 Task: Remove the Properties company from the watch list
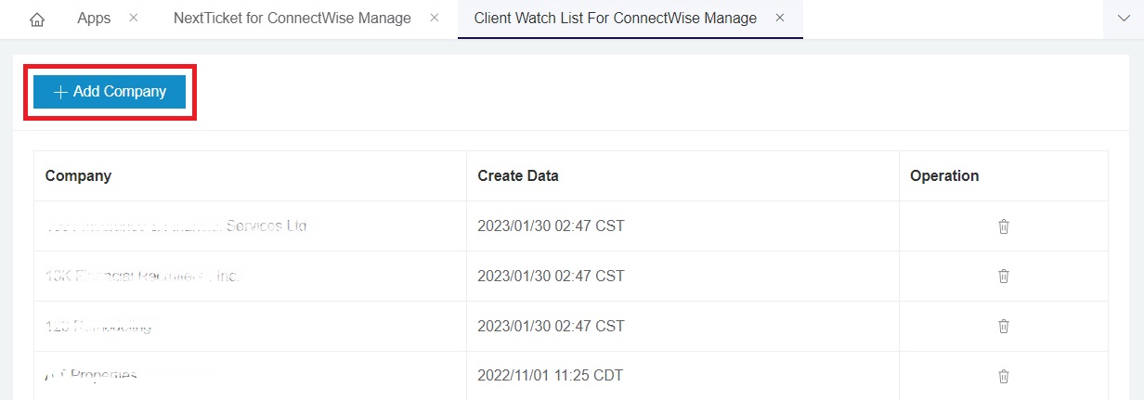[1003, 376]
